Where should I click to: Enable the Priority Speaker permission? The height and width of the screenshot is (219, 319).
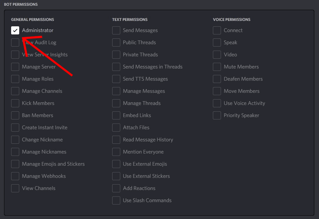tap(217, 115)
